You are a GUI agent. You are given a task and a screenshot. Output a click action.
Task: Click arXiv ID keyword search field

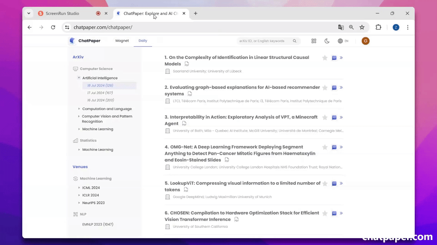264,41
